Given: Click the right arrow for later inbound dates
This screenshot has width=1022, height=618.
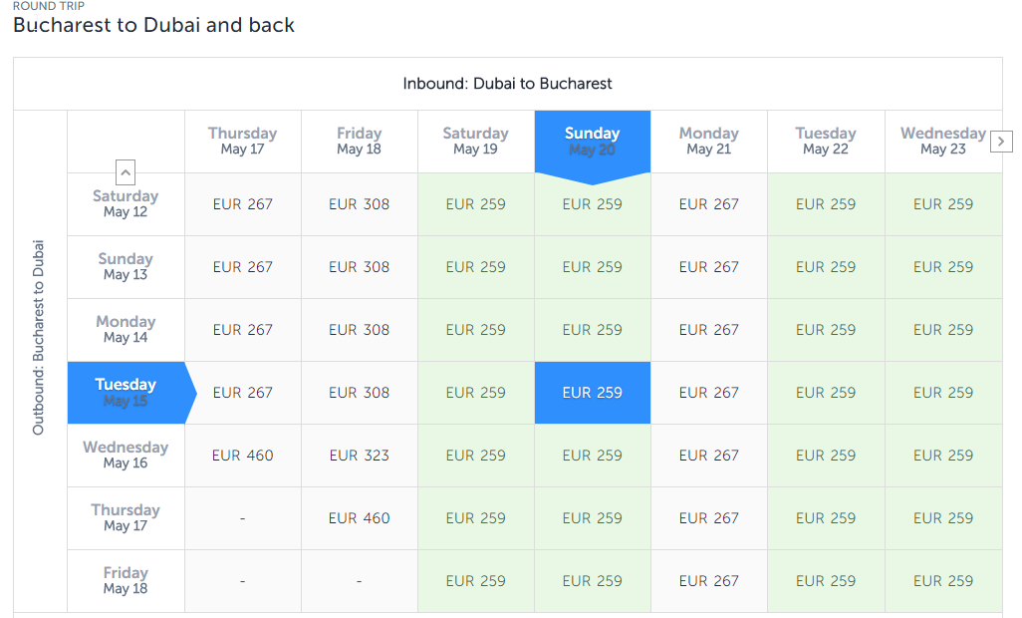Looking at the screenshot, I should (1001, 142).
